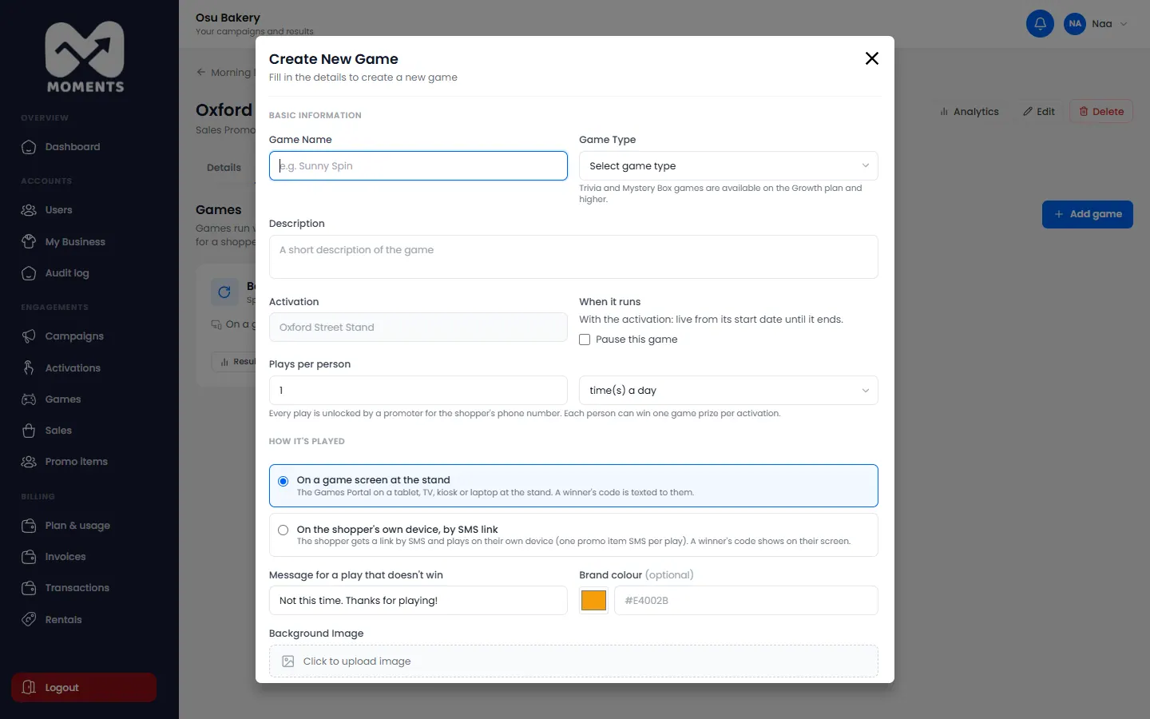Click the Rentals tag icon
1150x719 pixels.
pos(29,620)
